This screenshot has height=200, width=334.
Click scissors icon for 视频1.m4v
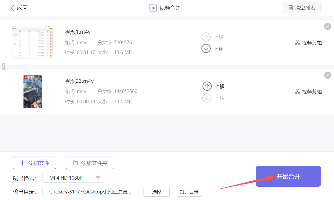click(x=297, y=43)
